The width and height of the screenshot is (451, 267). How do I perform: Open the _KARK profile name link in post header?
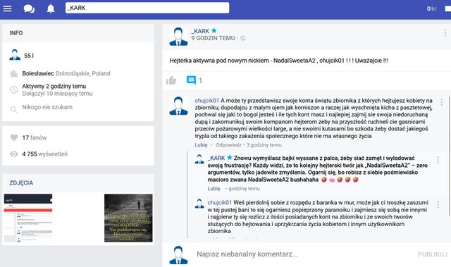tap(200, 31)
